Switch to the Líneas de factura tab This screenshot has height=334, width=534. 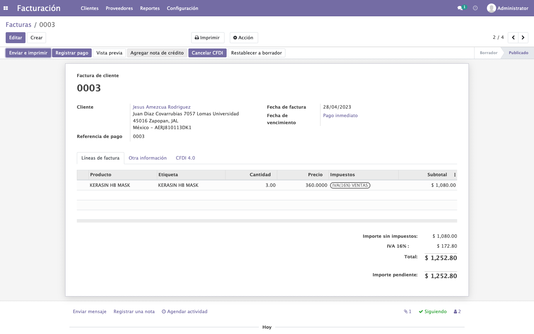(x=101, y=158)
